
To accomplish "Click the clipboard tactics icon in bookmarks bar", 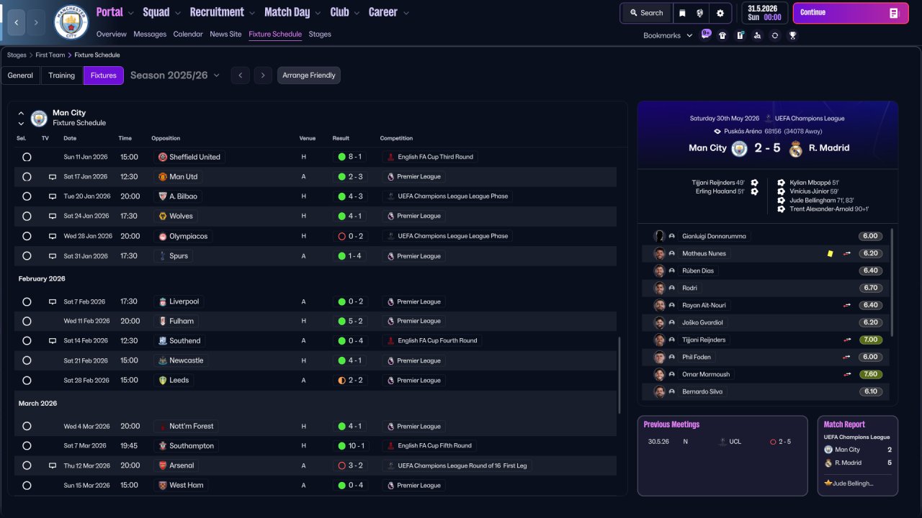I will [x=740, y=35].
